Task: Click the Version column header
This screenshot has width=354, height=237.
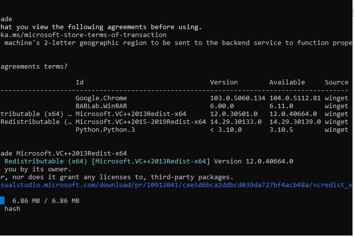Action: 224,82
